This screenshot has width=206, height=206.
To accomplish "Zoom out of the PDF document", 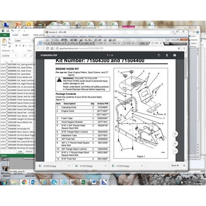I will 175,151.
